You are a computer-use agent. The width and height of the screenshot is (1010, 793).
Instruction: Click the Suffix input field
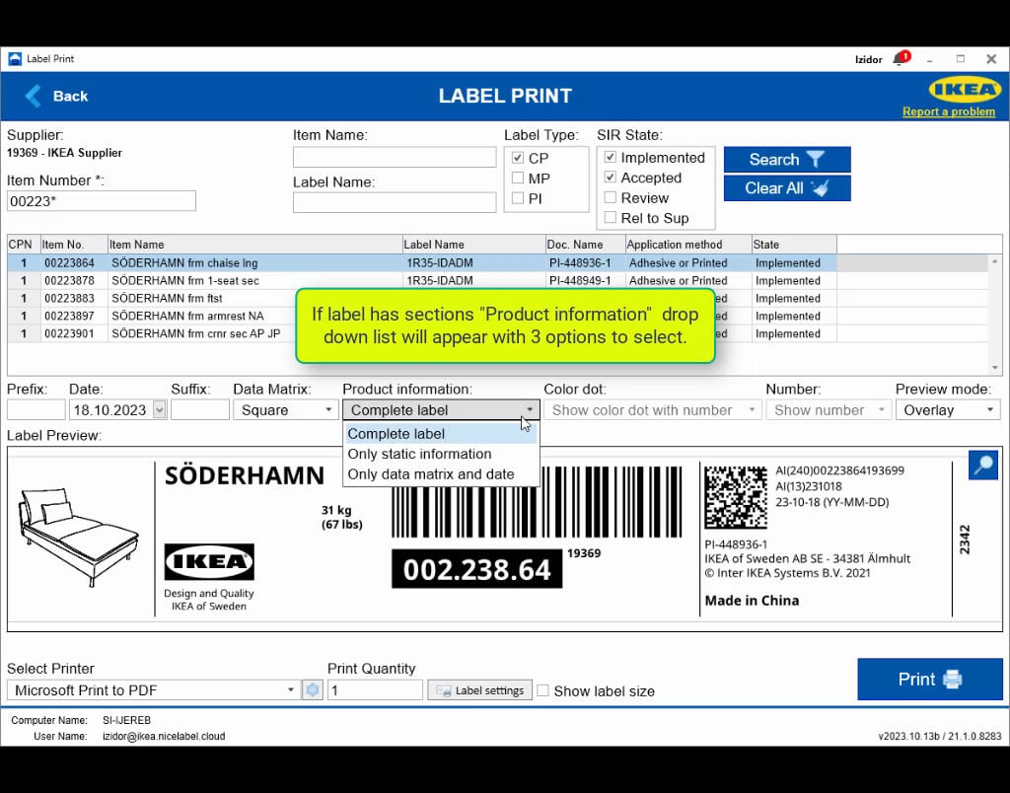point(200,409)
